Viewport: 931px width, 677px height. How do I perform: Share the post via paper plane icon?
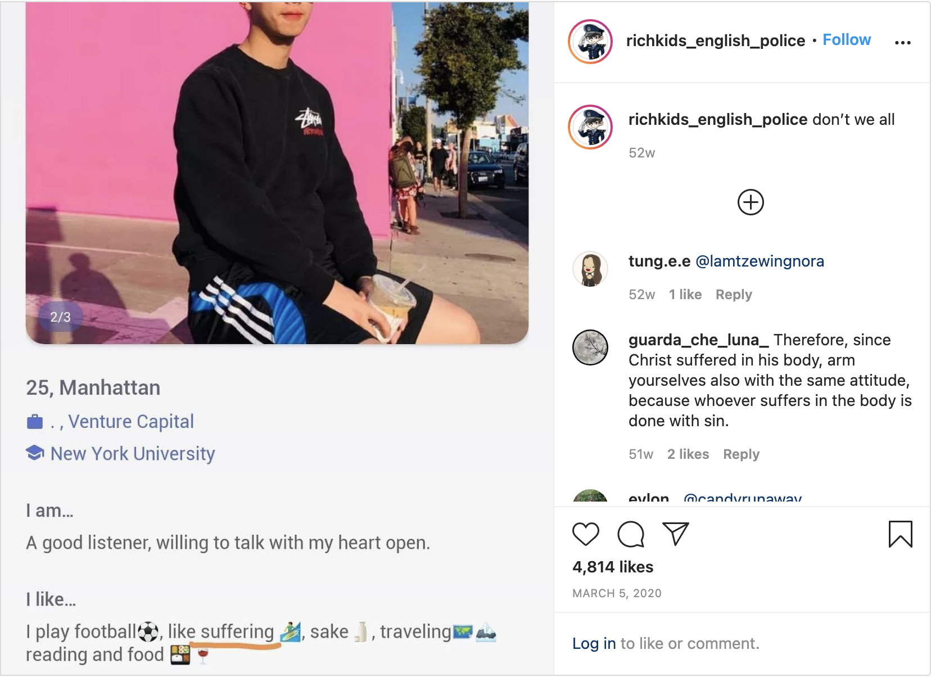pos(675,534)
